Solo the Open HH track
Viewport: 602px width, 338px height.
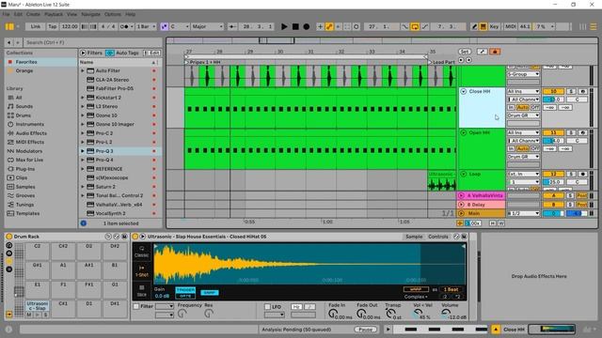pos(571,132)
